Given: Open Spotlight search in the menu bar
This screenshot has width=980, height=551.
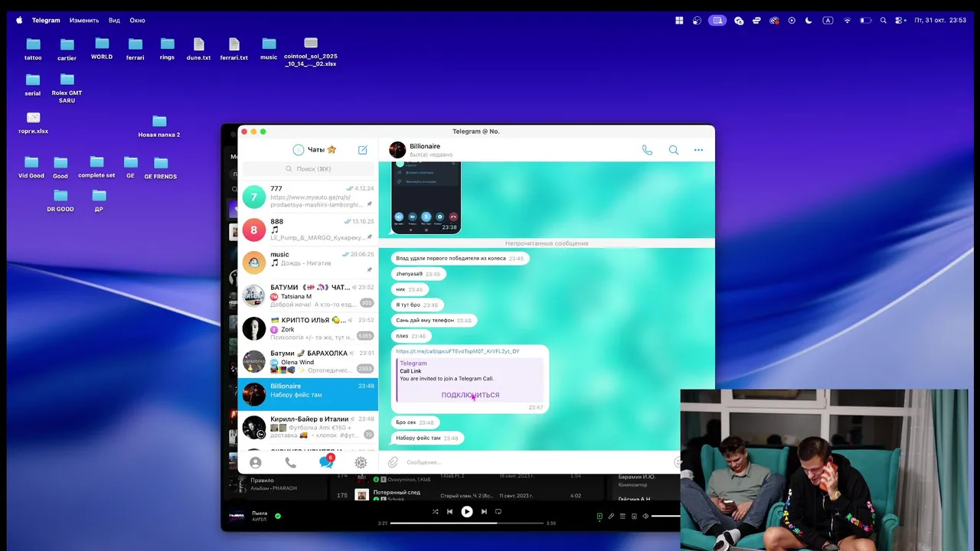Looking at the screenshot, I should coord(884,21).
